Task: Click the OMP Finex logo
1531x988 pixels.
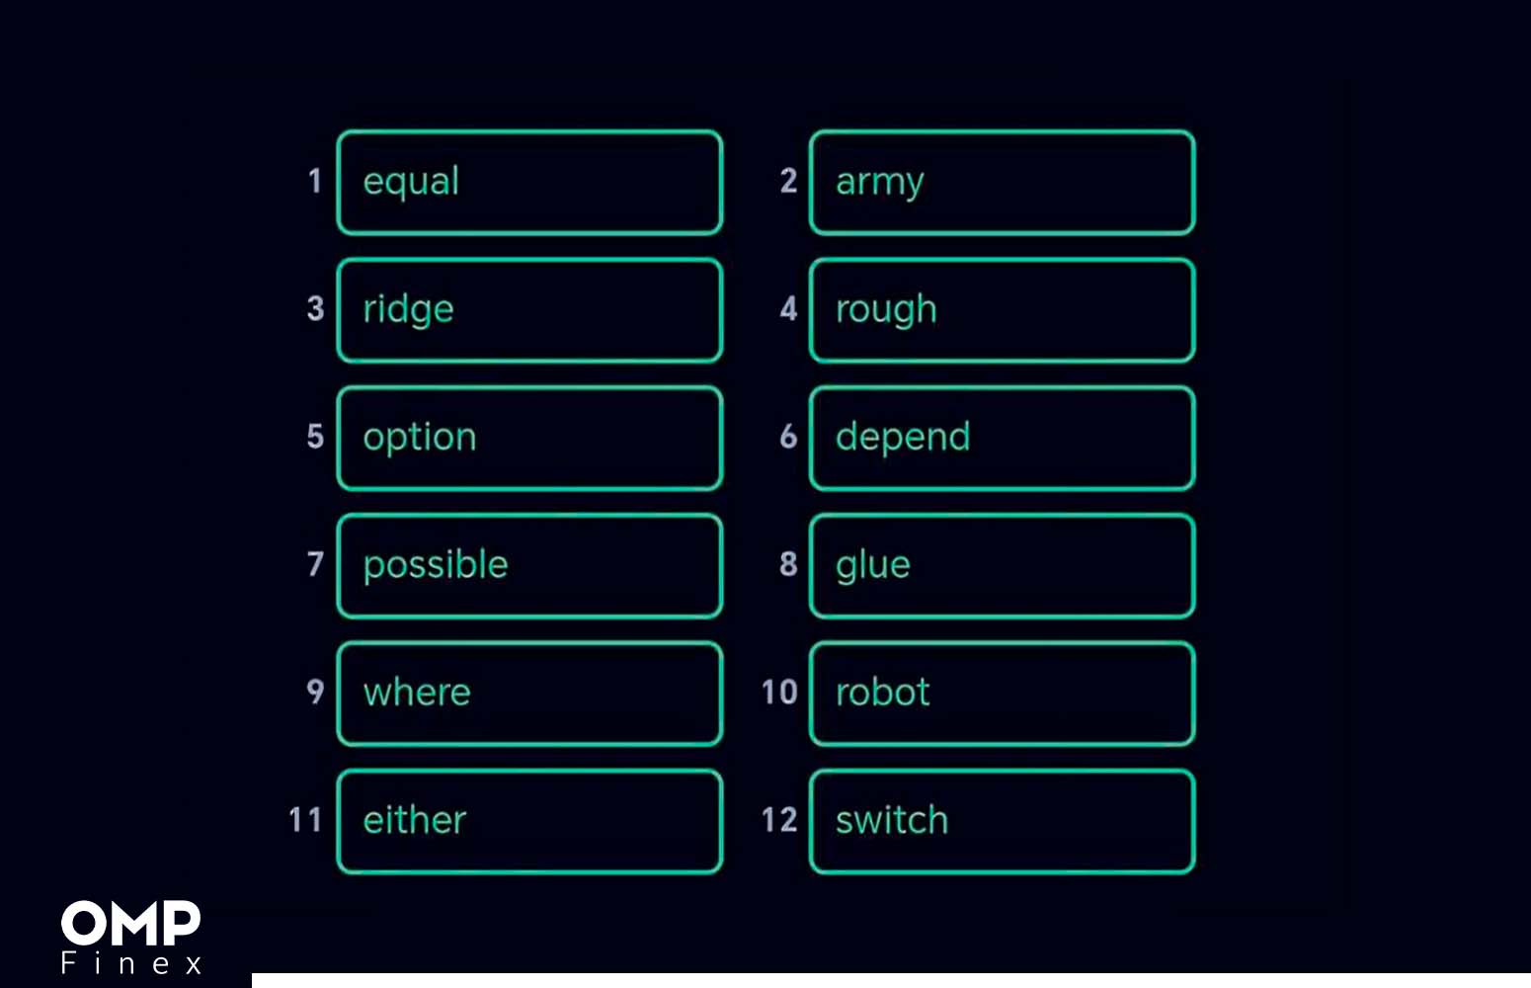Action: tap(131, 937)
